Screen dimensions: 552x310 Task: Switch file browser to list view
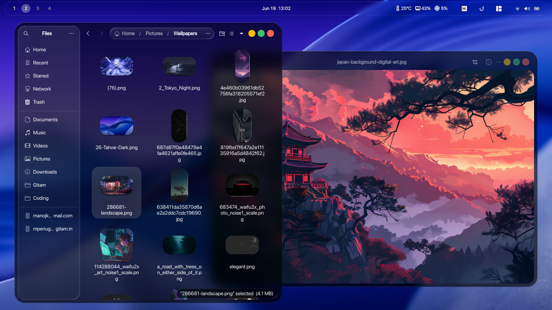click(x=231, y=33)
